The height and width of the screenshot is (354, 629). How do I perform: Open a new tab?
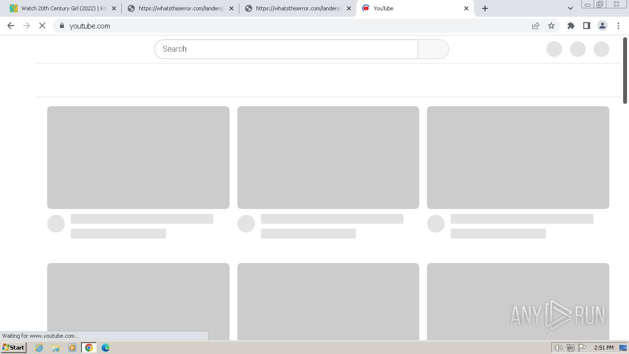(485, 8)
